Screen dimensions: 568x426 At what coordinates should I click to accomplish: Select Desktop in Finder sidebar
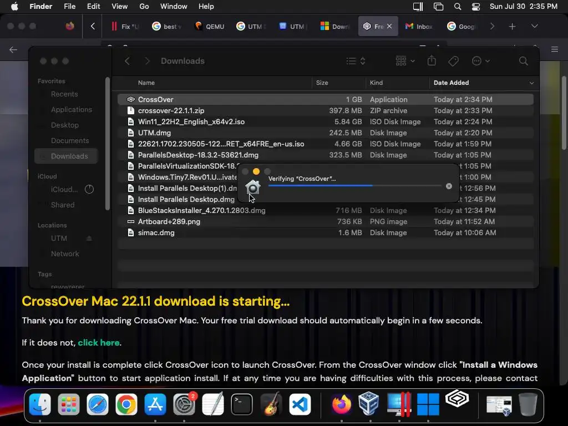tap(64, 125)
